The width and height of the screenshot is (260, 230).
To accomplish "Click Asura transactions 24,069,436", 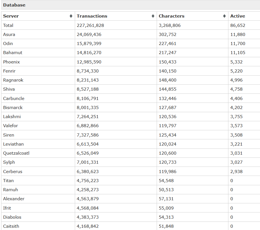I will tap(89, 35).
